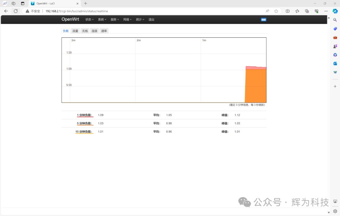Viewport: 340px width, 216px height.
Task: Add current page to favorites with star icon
Action: coord(276,11)
